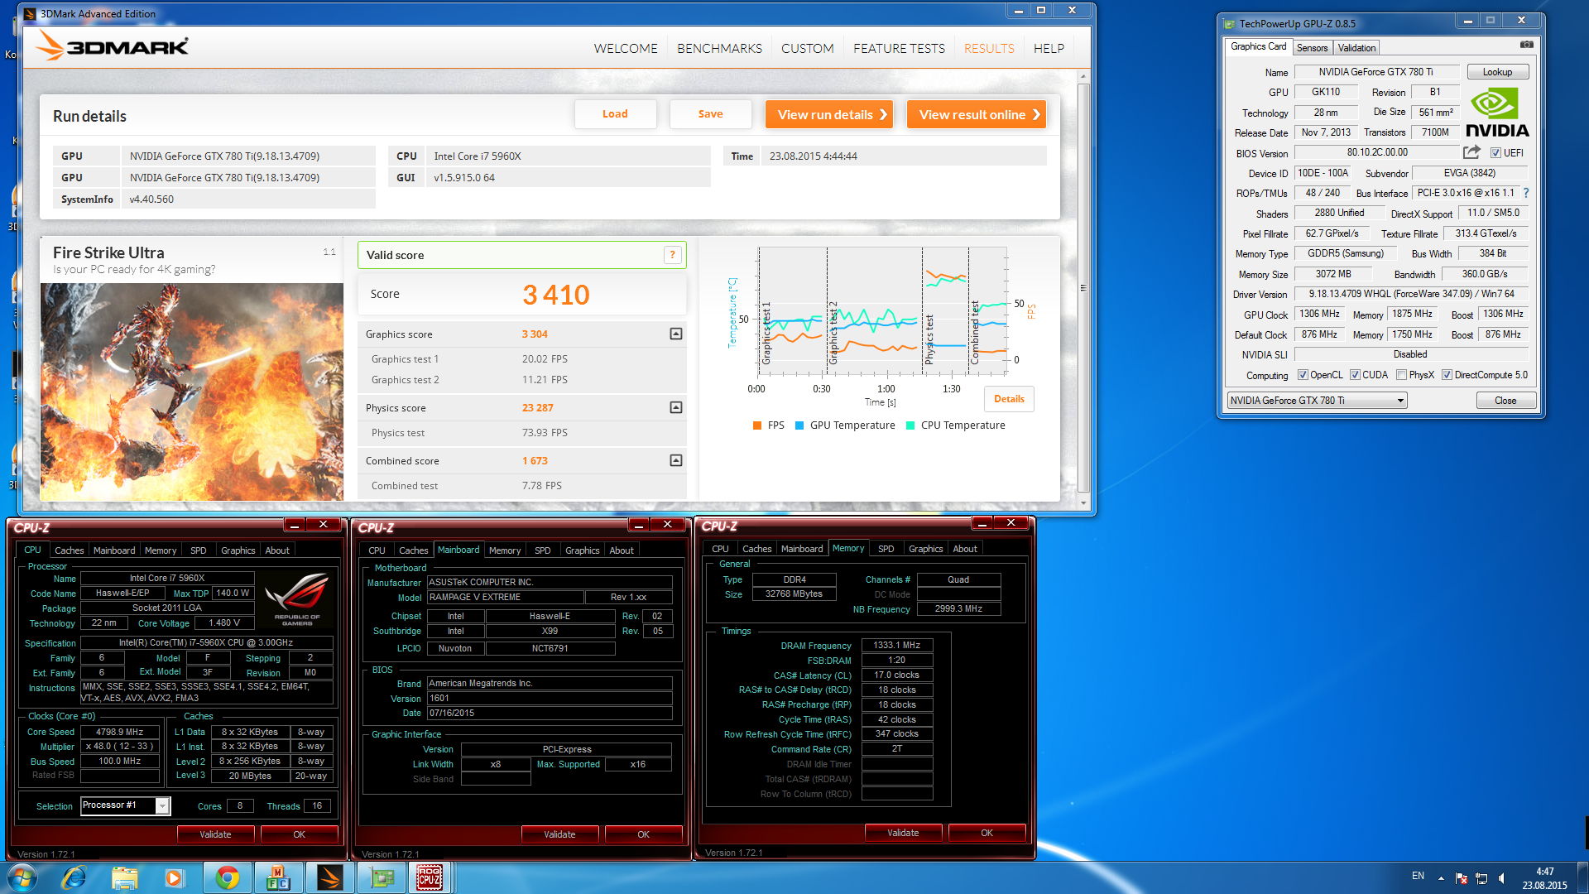Toggle the UEFI checkbox in GPU-Z
Image resolution: width=1589 pixels, height=894 pixels.
pyautogui.click(x=1495, y=153)
